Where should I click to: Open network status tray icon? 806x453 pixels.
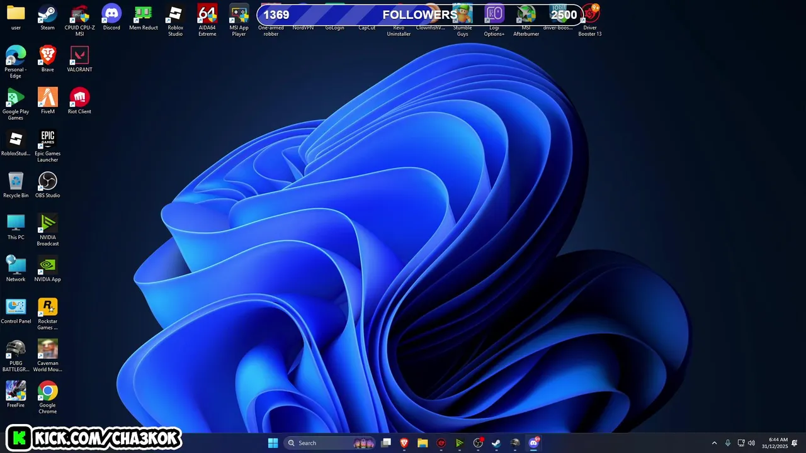click(x=741, y=443)
